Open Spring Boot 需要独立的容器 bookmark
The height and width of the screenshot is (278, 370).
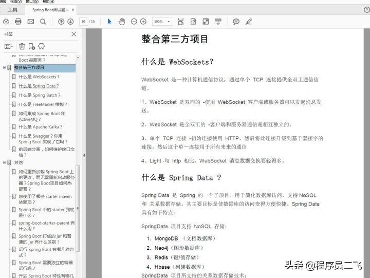click(46, 265)
